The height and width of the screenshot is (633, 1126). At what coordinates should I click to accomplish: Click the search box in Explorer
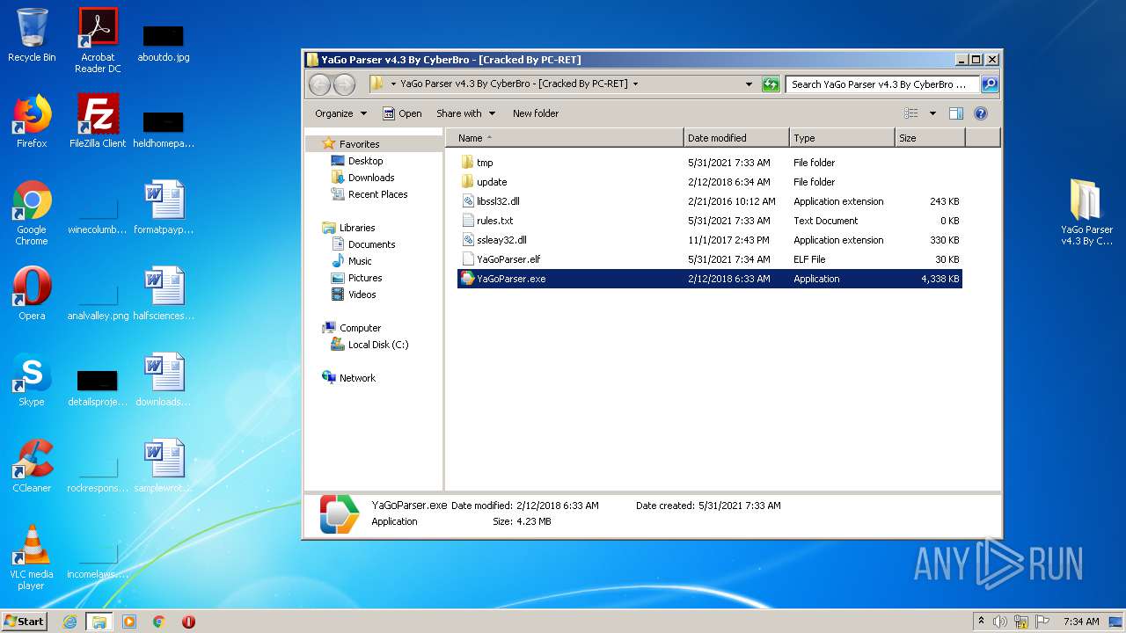[882, 84]
